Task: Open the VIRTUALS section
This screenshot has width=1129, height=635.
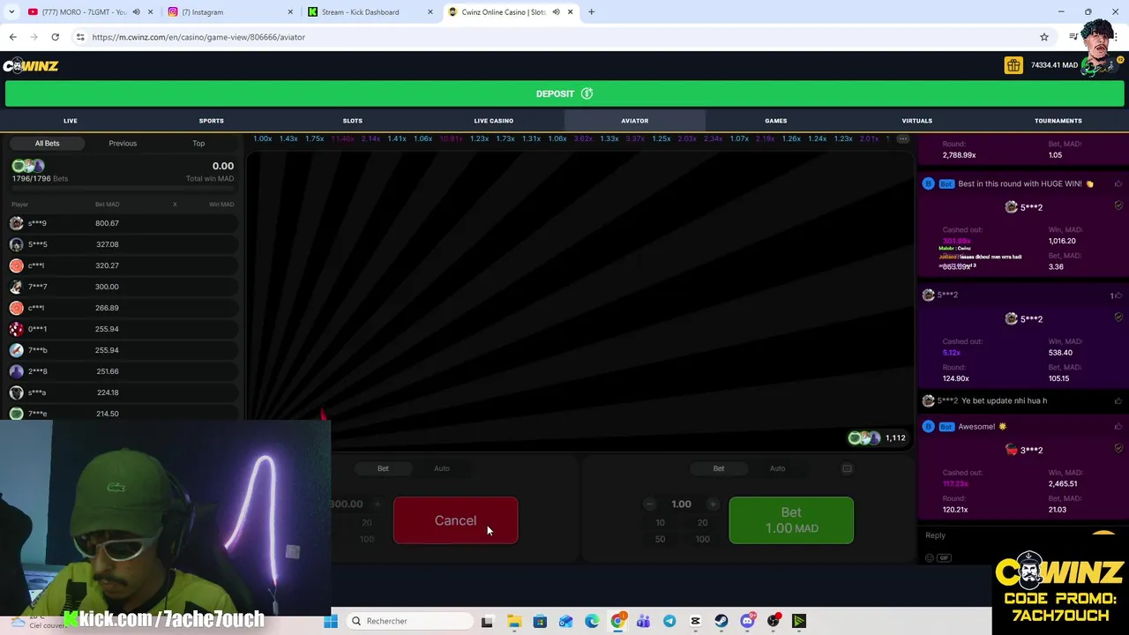Action: [917, 121]
